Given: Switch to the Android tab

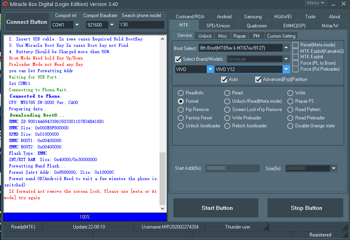Looking at the screenshot, I should (x=224, y=17).
